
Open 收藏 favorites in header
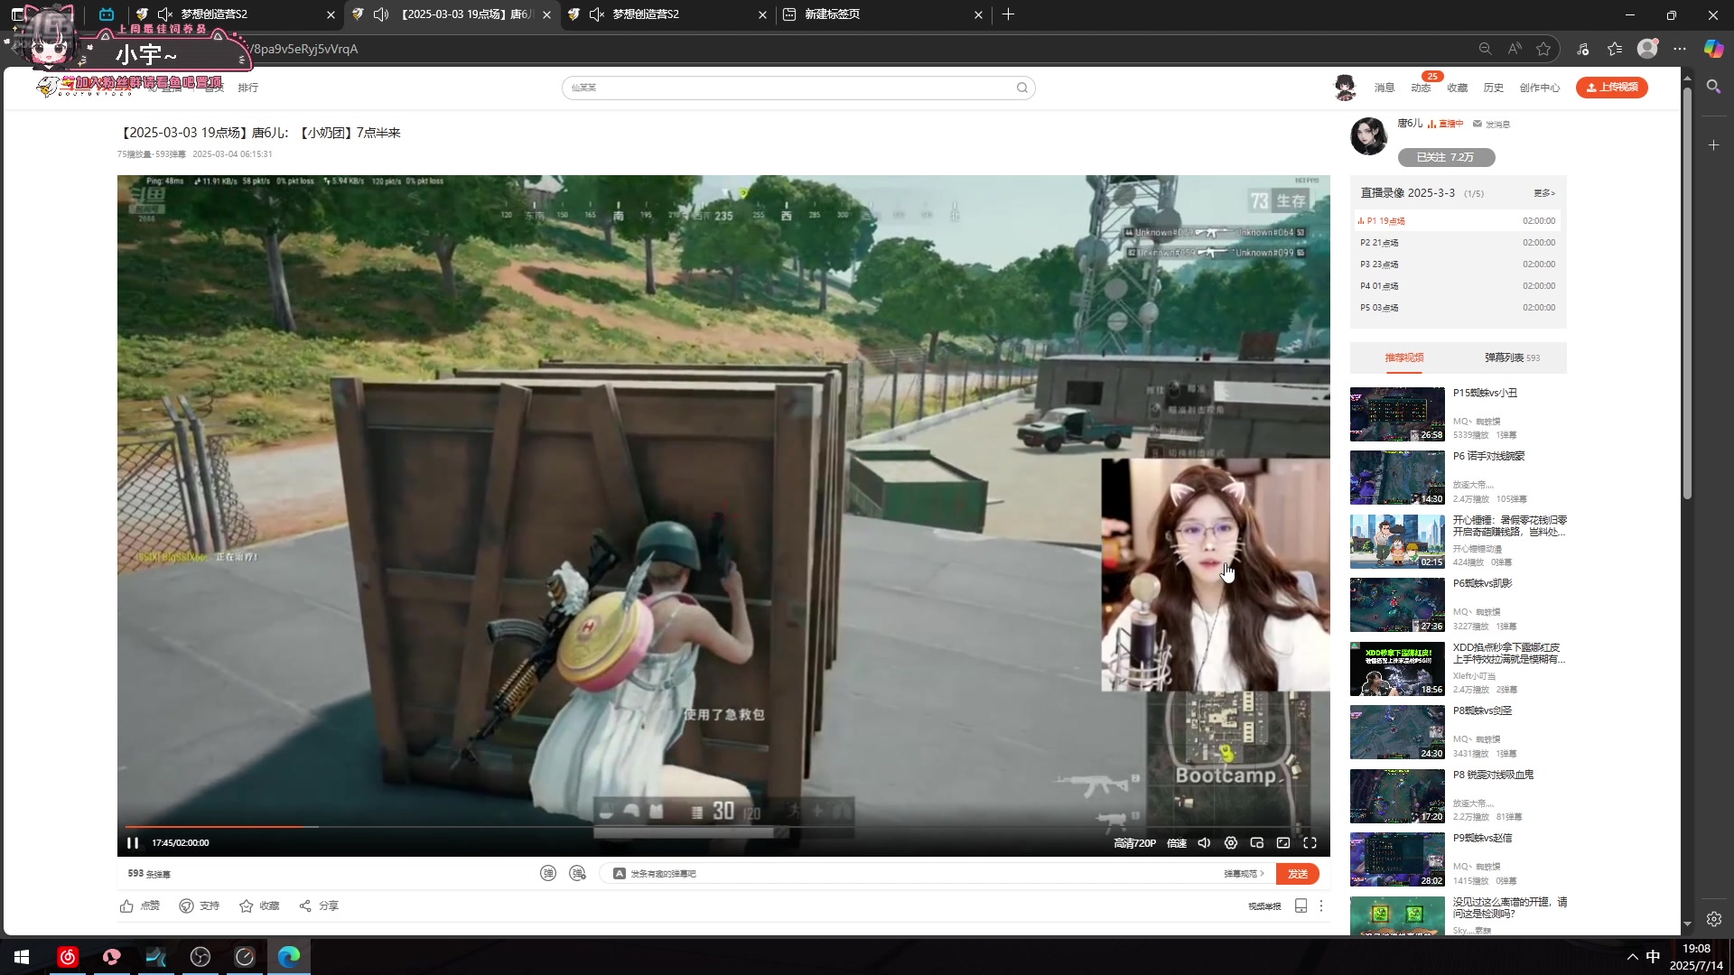1458,88
